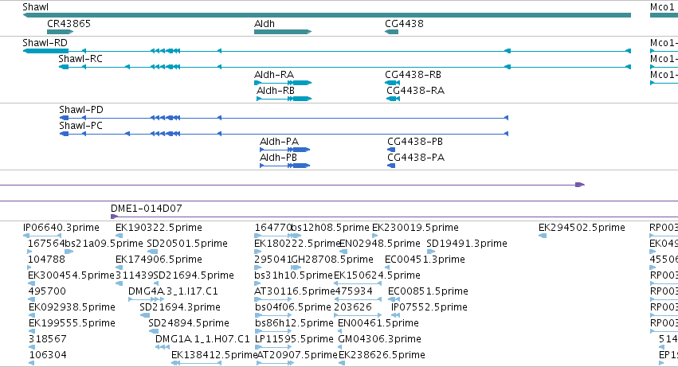Viewport: 678px width, 367px height.
Task: Click the DMG4A.3_1.I17.C1 feature label
Action: [x=173, y=291]
